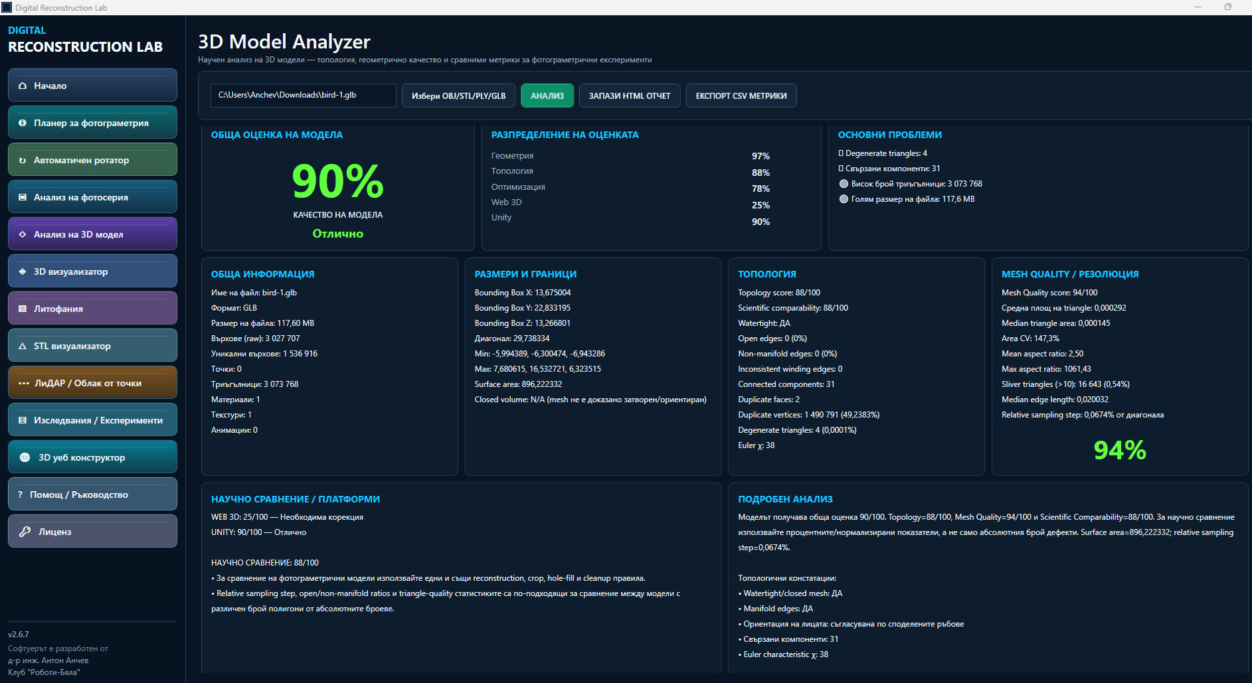Click the file path input field
The image size is (1252, 683).
304,96
